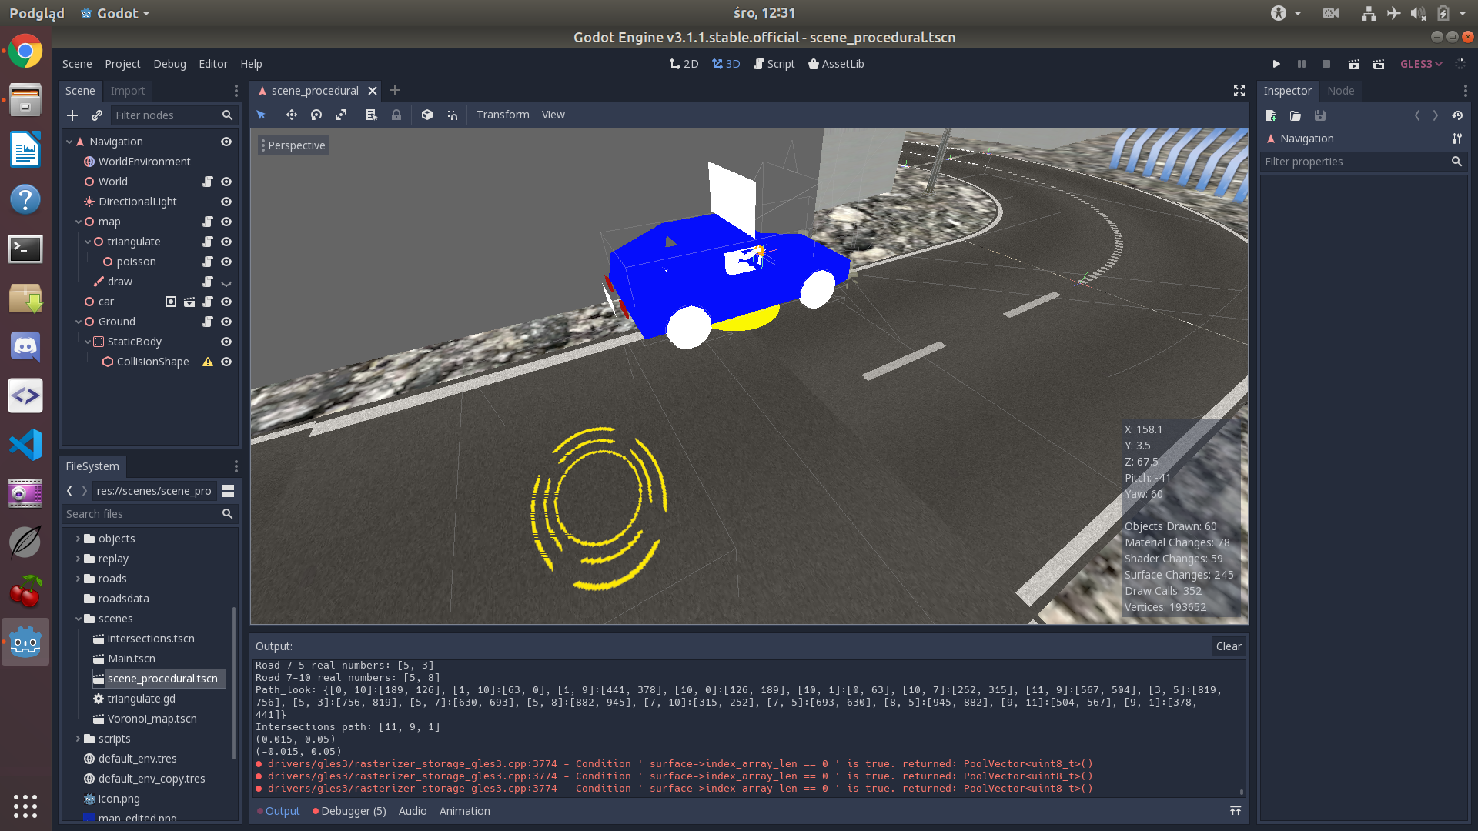This screenshot has height=831, width=1478.
Task: Play the project with play button
Action: [x=1276, y=64]
